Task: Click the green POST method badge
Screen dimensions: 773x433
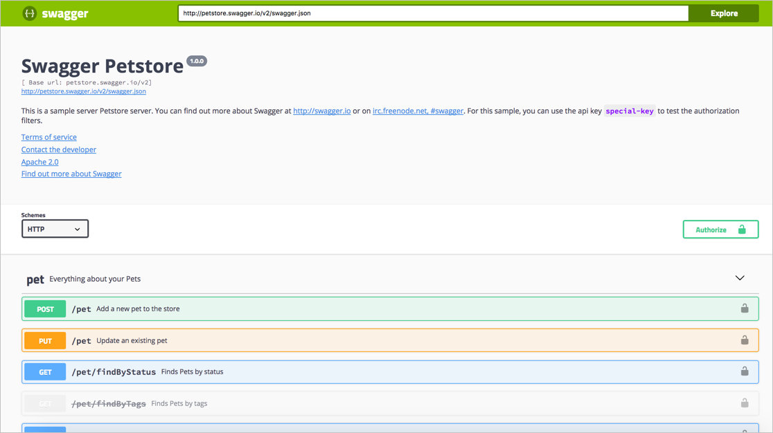Action: (x=44, y=308)
